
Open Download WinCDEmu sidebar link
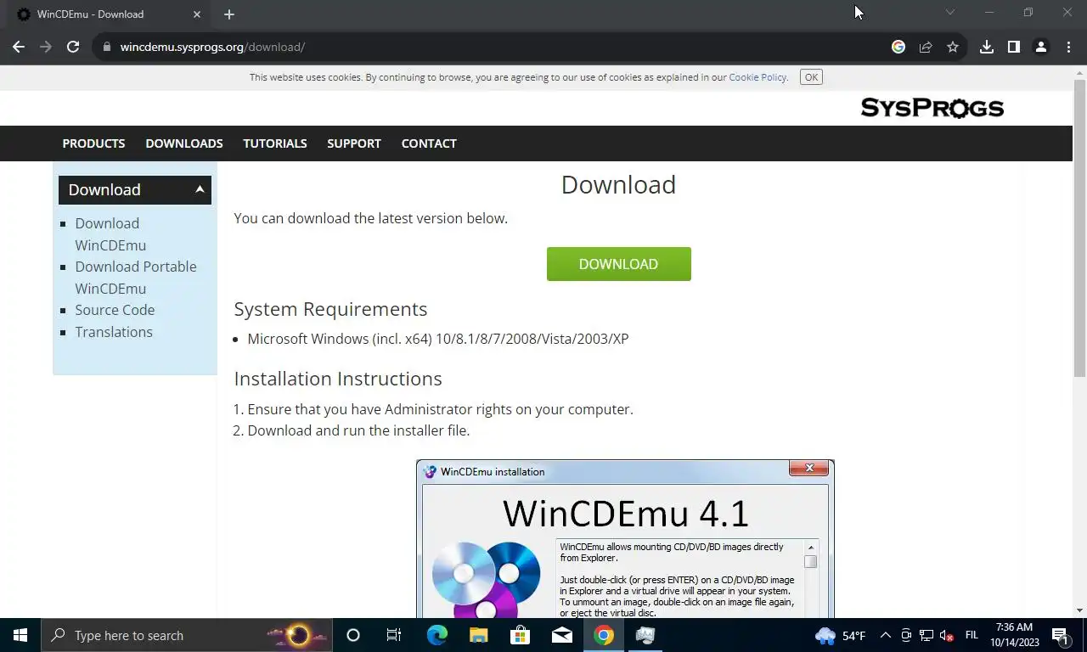(x=110, y=234)
